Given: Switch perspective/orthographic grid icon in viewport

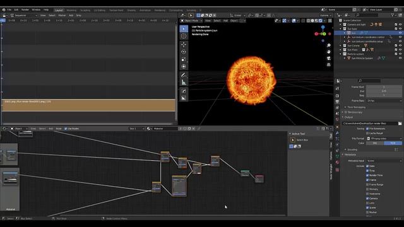Looking at the screenshot, I should click(328, 64).
